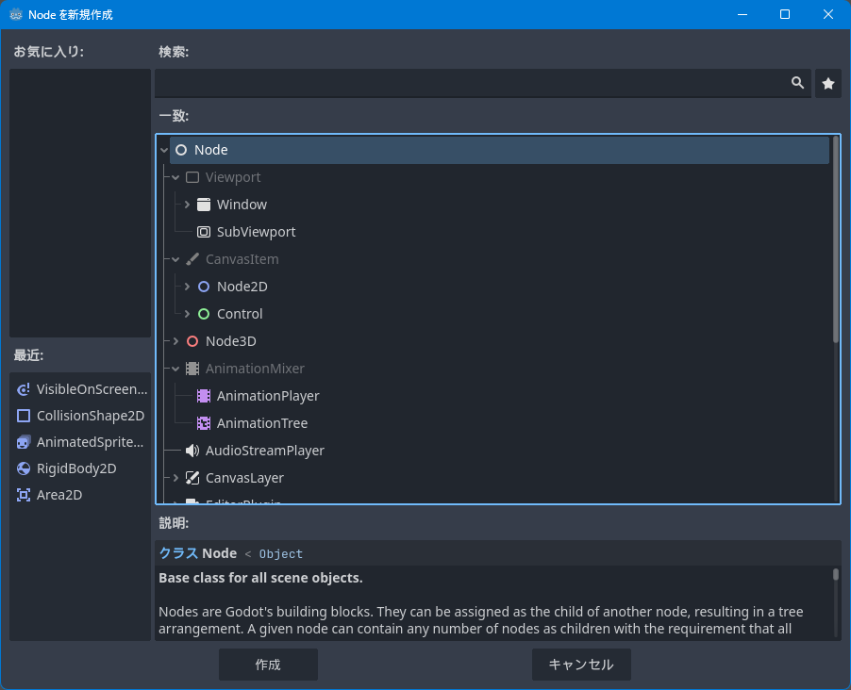Click the RigidBody2D icon in recents
This screenshot has width=851, height=690.
point(24,468)
